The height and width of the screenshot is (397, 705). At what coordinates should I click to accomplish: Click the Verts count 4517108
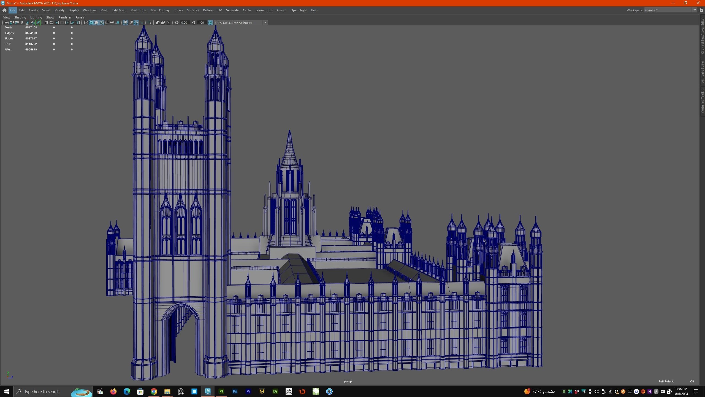coord(31,28)
